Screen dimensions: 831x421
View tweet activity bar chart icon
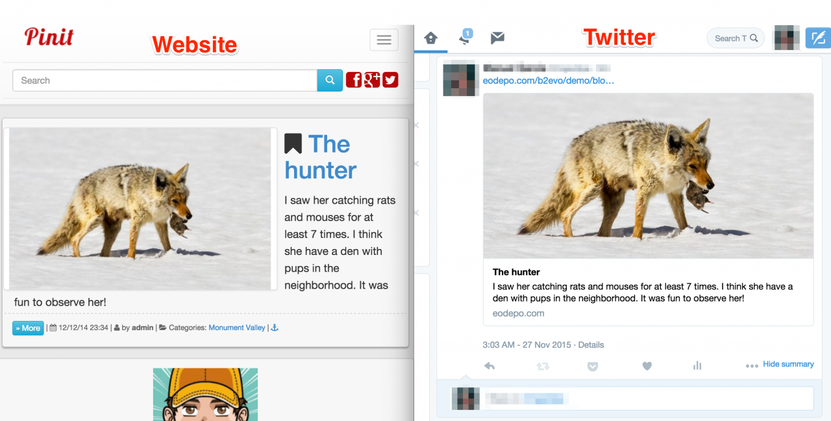point(697,366)
